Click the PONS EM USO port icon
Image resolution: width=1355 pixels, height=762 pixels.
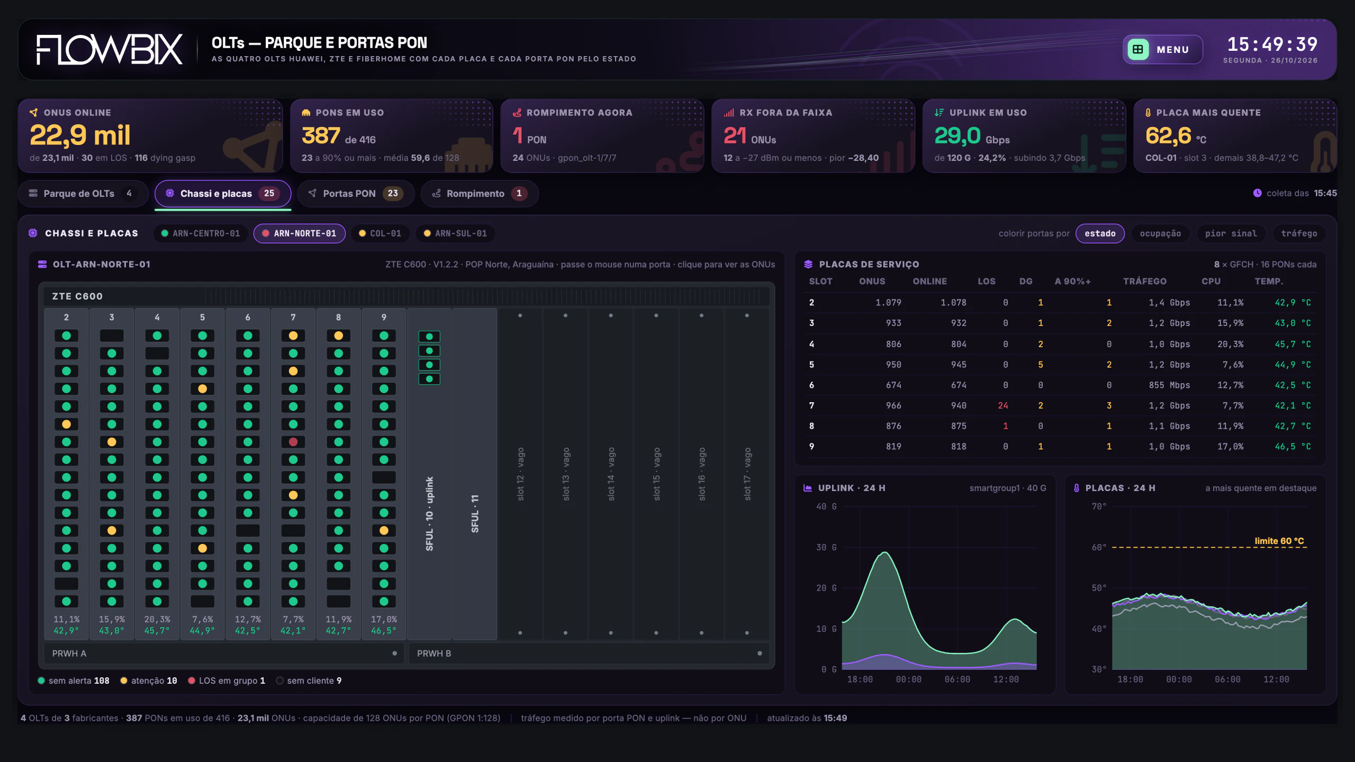(x=306, y=112)
